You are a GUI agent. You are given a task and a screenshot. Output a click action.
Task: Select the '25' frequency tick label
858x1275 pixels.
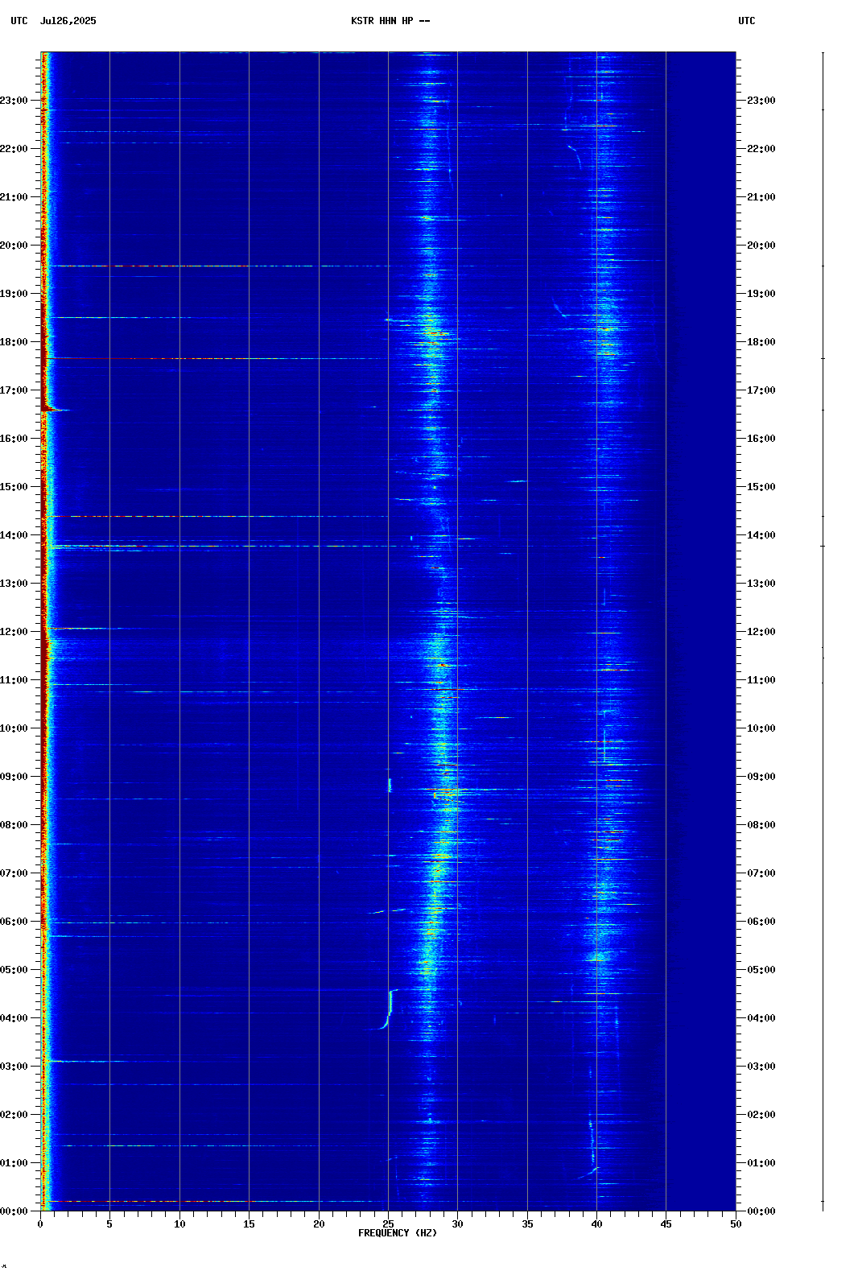click(x=388, y=1224)
